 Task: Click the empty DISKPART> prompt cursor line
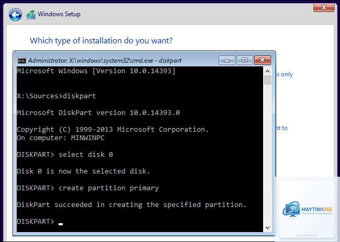click(x=40, y=222)
